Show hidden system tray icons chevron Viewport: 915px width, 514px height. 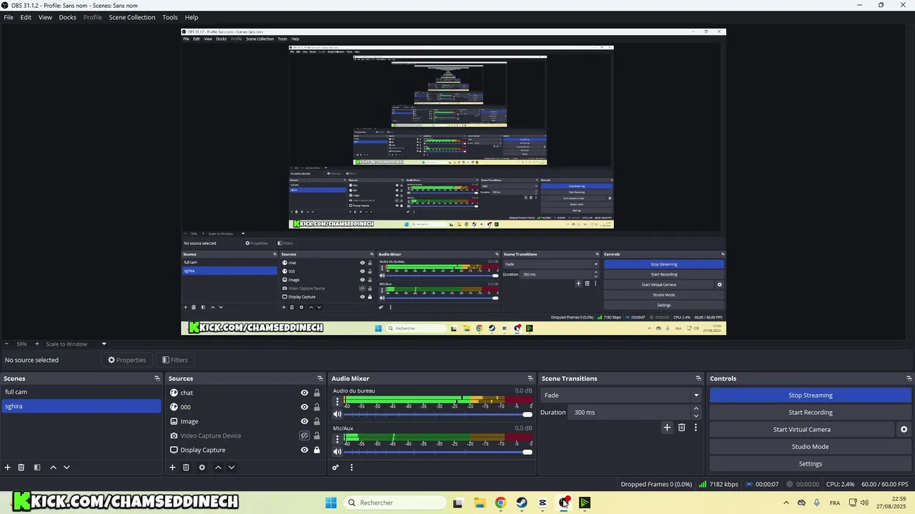pos(786,503)
